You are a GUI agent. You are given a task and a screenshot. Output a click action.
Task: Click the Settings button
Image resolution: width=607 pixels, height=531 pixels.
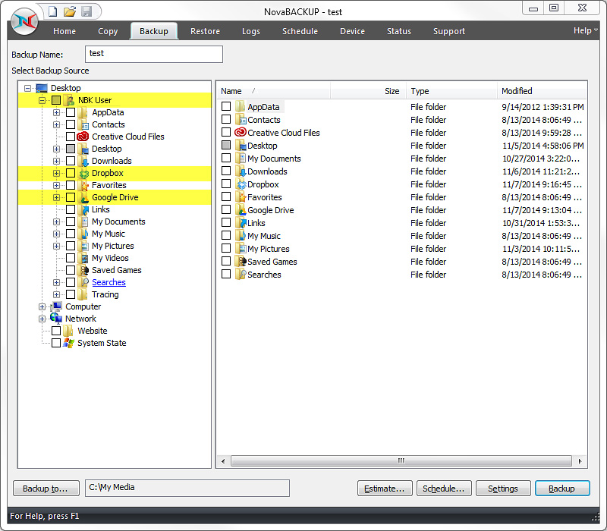[503, 489]
